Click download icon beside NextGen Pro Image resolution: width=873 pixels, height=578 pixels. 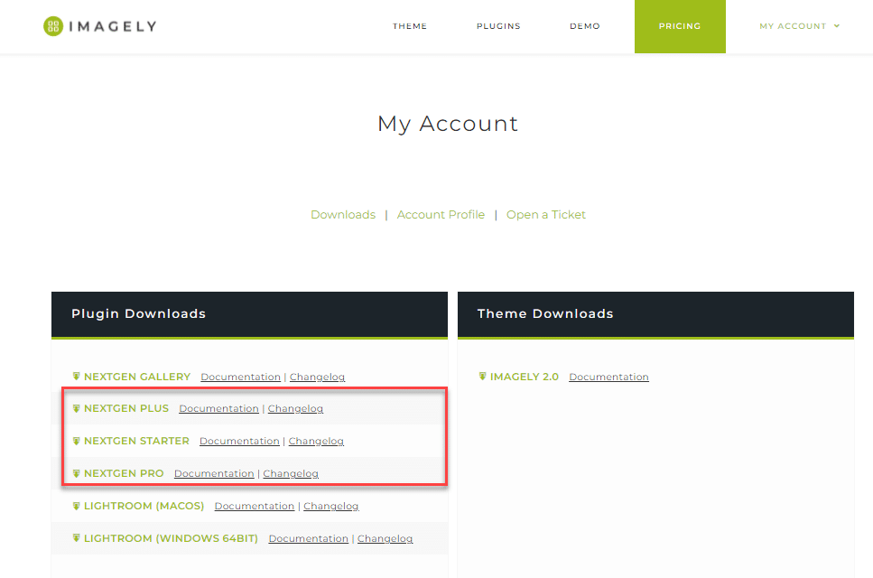(x=76, y=473)
